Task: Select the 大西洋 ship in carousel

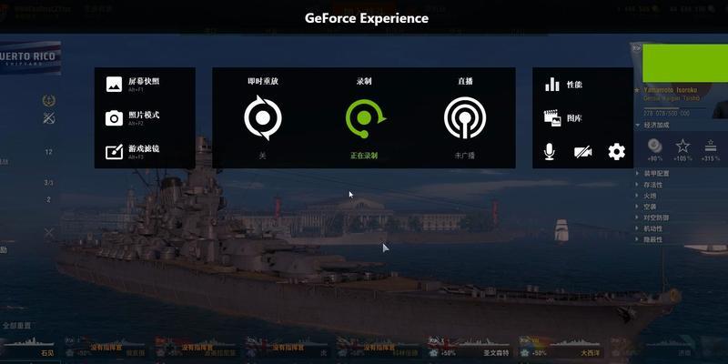Action: click(561, 348)
